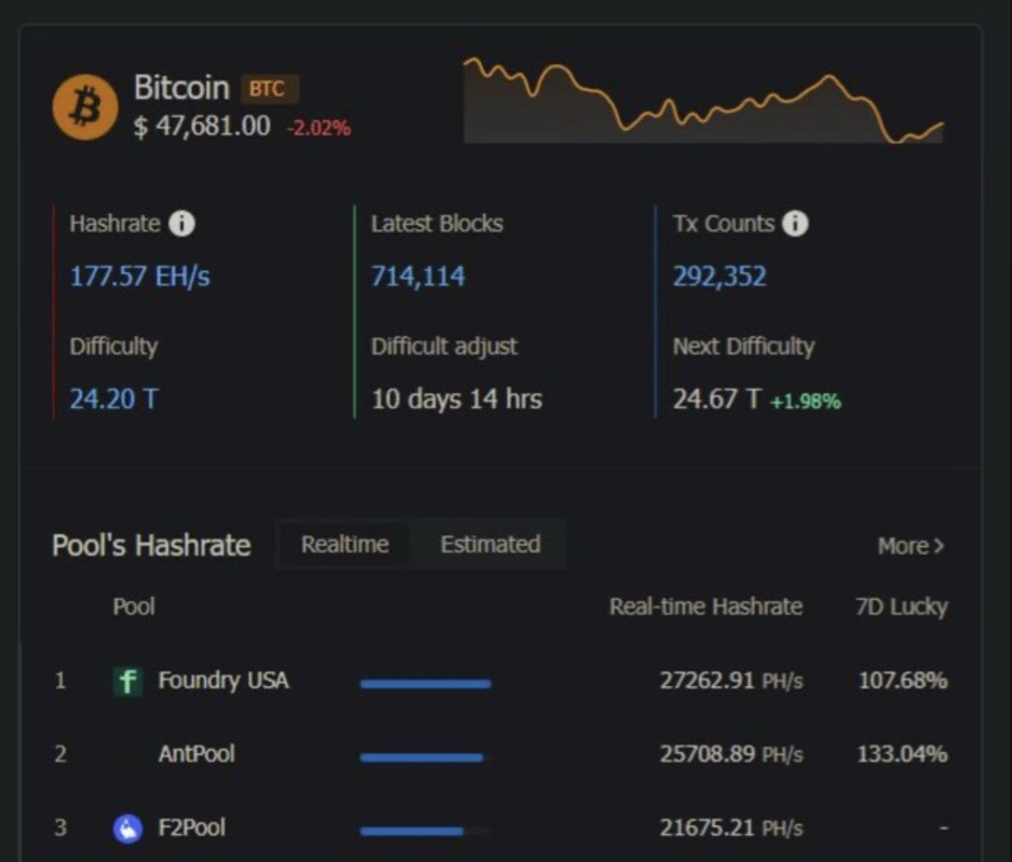Click the +1.98% difficulty change
Image resolution: width=1012 pixels, height=862 pixels.
point(806,402)
